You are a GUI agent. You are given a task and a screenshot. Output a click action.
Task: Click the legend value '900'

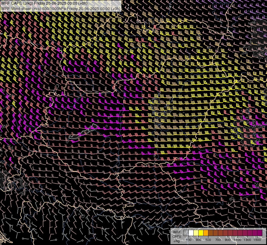point(228,240)
